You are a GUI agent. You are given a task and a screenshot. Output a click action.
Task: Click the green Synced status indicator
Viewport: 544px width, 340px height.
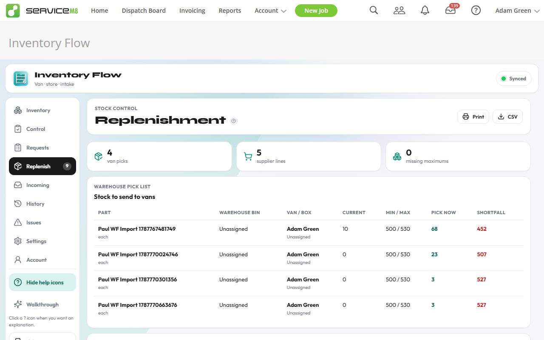click(x=514, y=79)
